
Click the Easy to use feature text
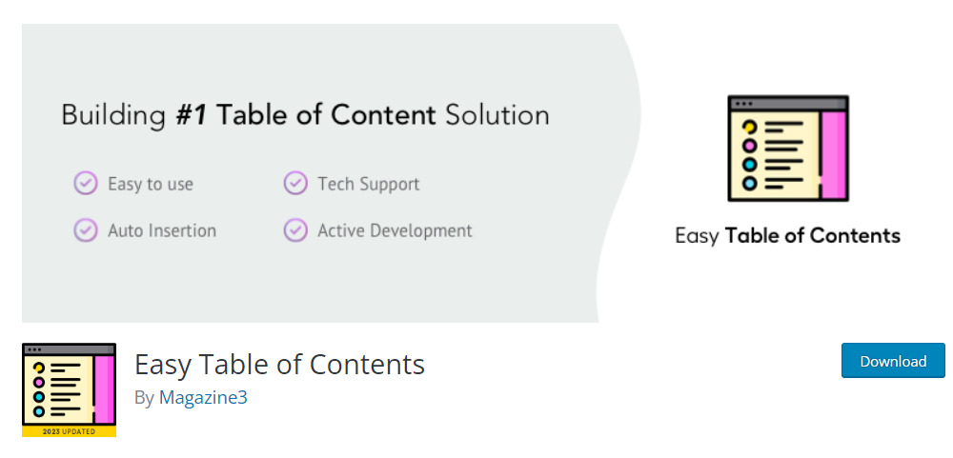[x=151, y=184]
